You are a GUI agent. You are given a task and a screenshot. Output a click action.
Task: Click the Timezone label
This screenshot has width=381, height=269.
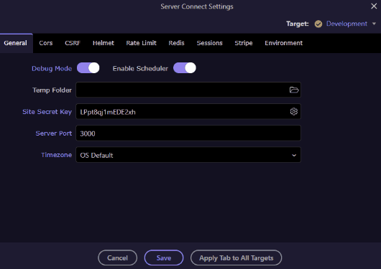(56, 155)
